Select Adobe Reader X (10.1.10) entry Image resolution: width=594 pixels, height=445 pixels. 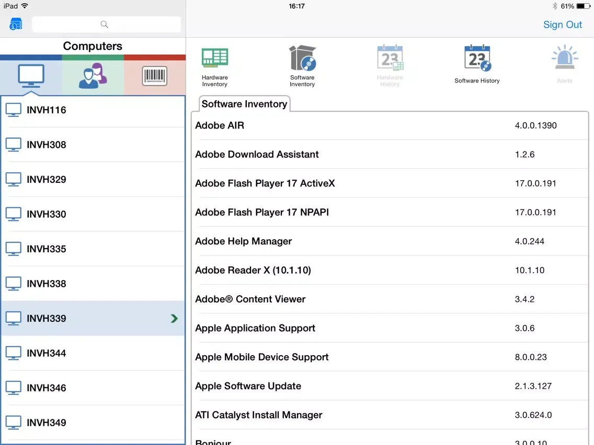(x=390, y=270)
